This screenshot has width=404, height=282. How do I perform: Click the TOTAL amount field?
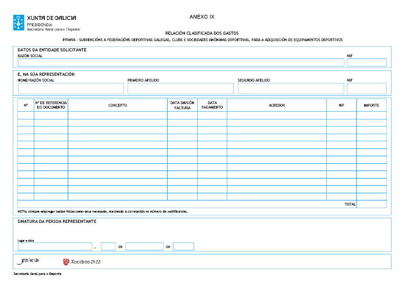(x=372, y=204)
